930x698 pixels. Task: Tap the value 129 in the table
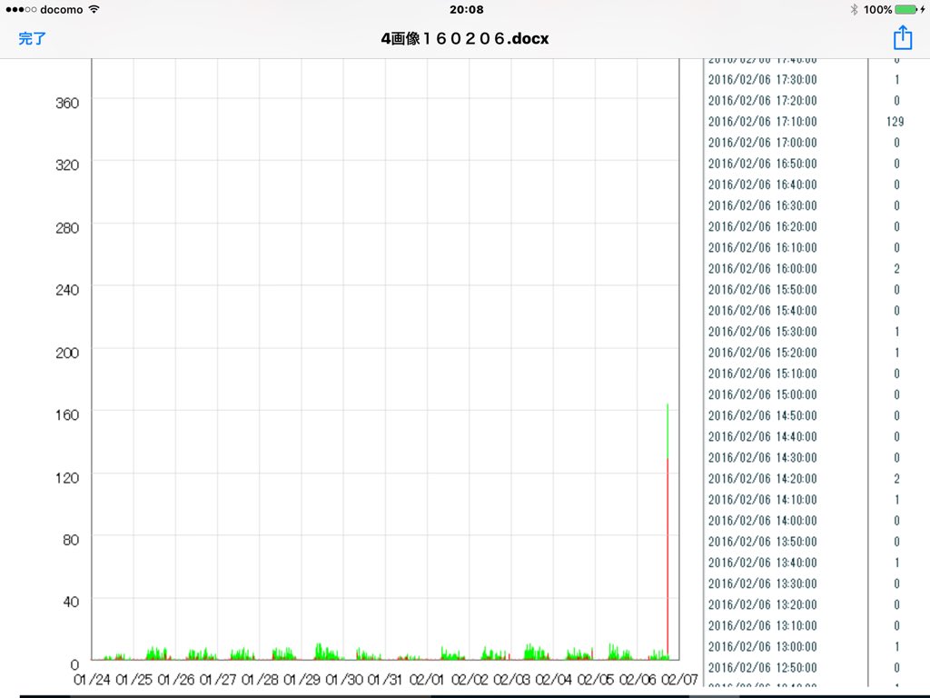[895, 122]
